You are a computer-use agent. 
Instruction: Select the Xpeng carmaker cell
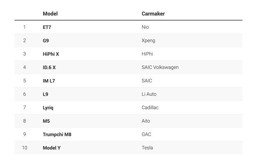148,41
